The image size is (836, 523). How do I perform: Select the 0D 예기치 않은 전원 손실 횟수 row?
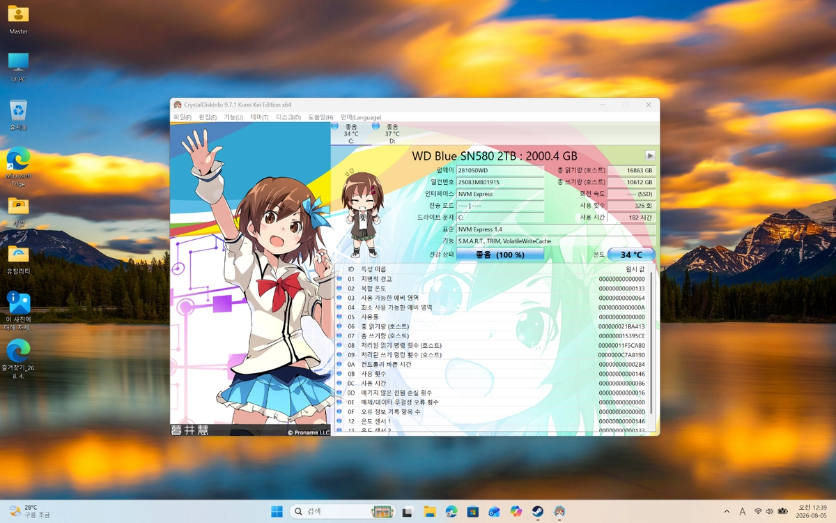tap(491, 393)
